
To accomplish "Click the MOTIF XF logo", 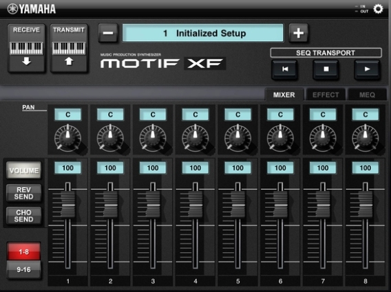I will point(163,63).
